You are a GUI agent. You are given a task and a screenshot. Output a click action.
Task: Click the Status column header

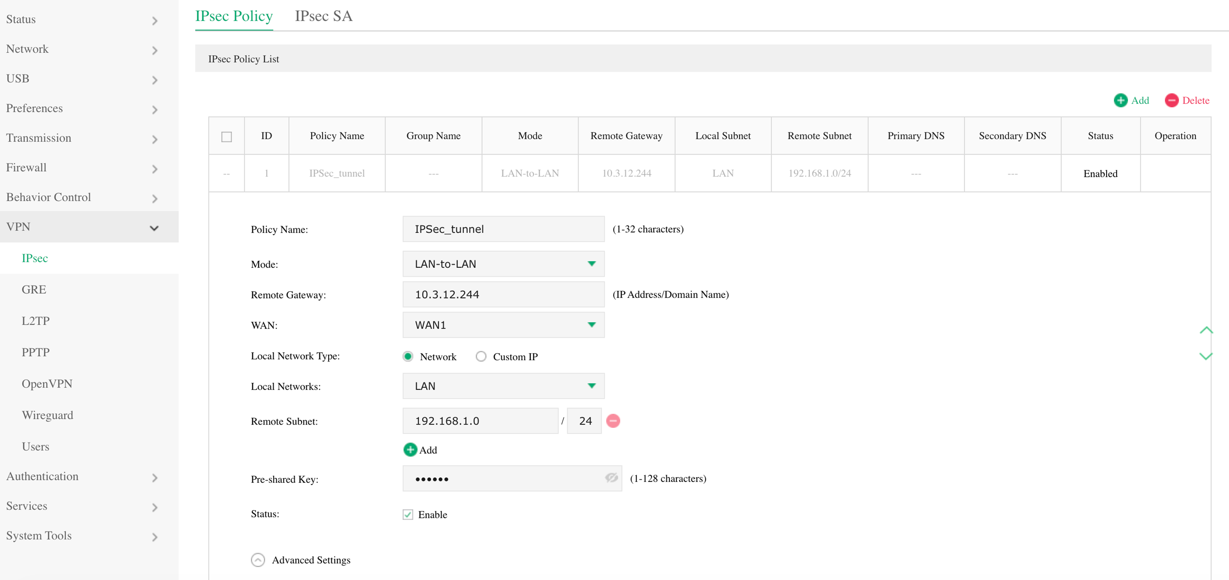pyautogui.click(x=1100, y=136)
